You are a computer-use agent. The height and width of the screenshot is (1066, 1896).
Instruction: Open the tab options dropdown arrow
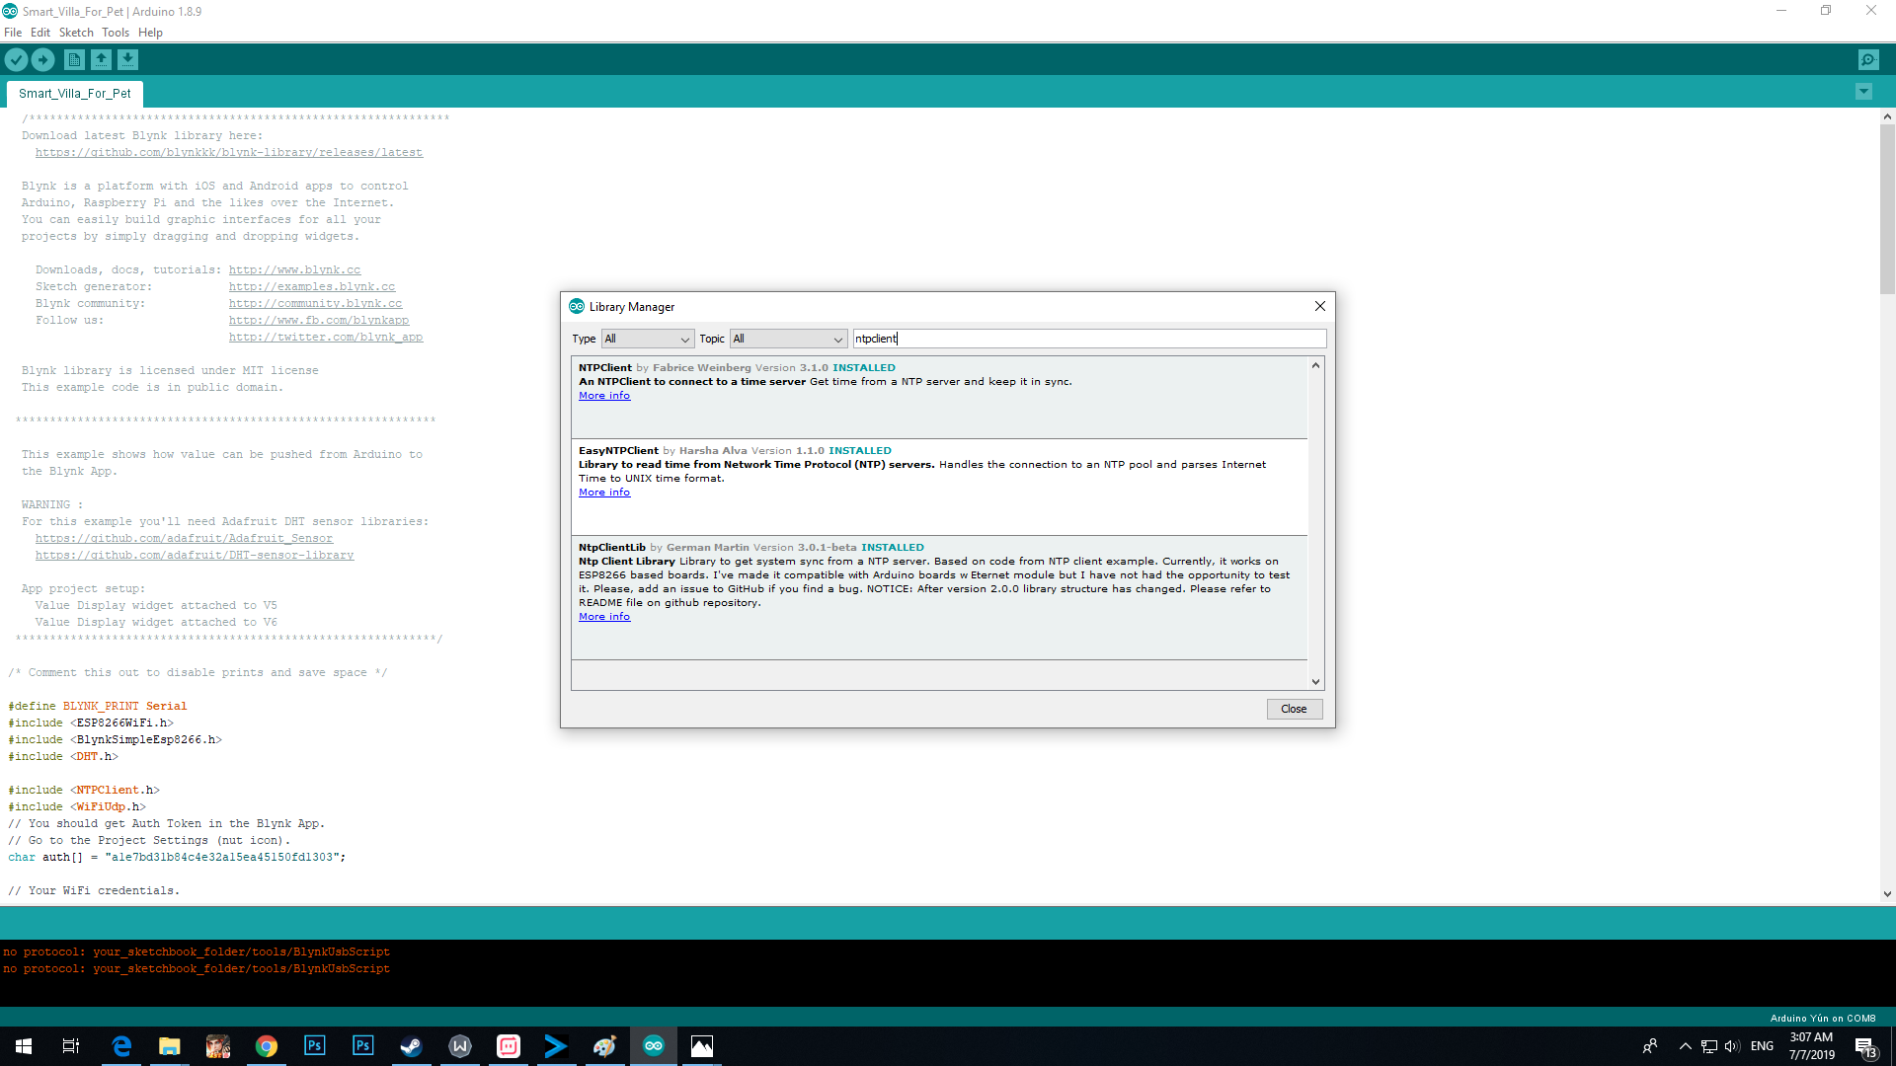point(1863,92)
